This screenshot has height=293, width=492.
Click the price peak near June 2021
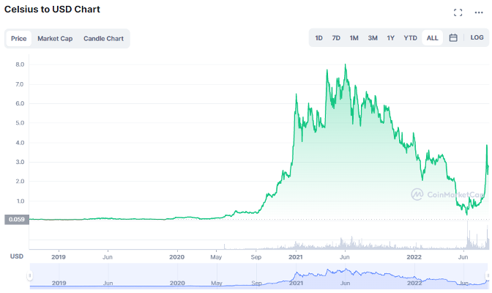pyautogui.click(x=346, y=64)
